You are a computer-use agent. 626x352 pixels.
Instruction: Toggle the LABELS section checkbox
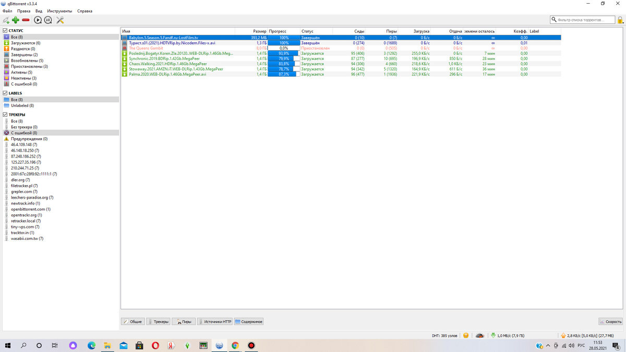5,93
